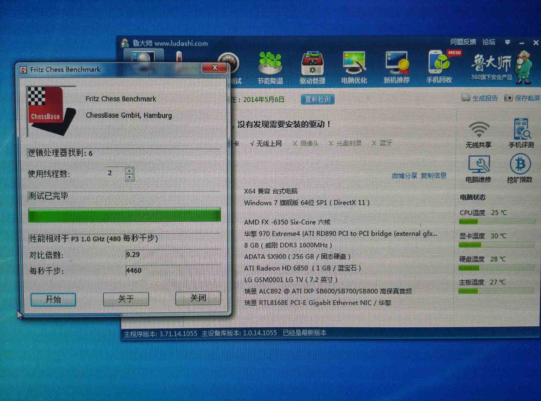This screenshot has height=401, width=541.
Task: Click the AMD FX-6350 Six-Core processor entry
Action: (x=287, y=222)
